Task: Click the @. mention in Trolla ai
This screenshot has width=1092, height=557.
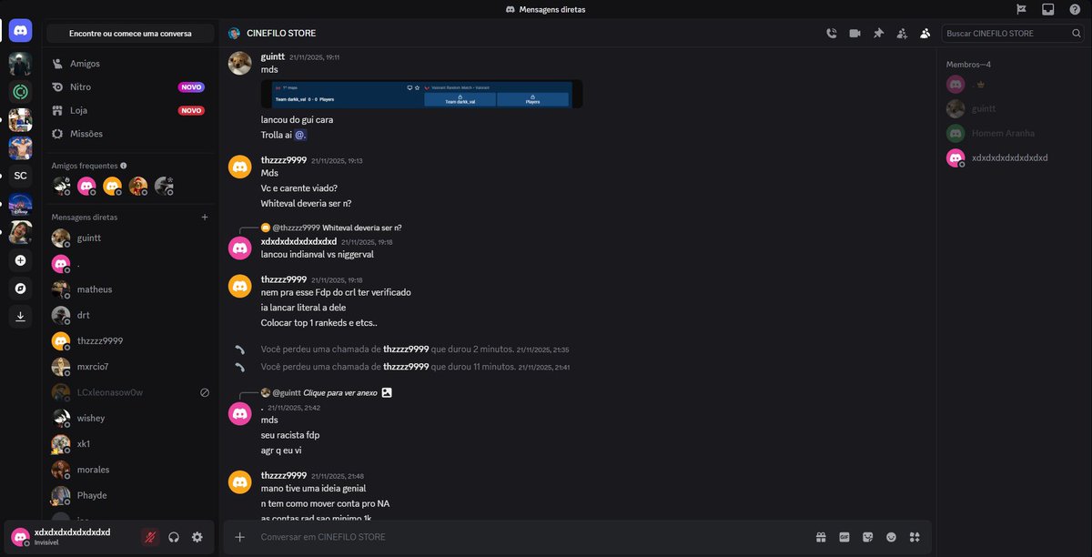Action: (300, 135)
